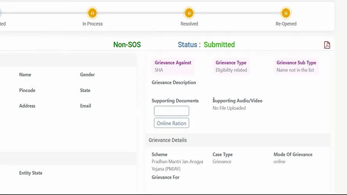The height and width of the screenshot is (195, 347).
Task: Download the grievance as PDF icon
Action: click(327, 45)
